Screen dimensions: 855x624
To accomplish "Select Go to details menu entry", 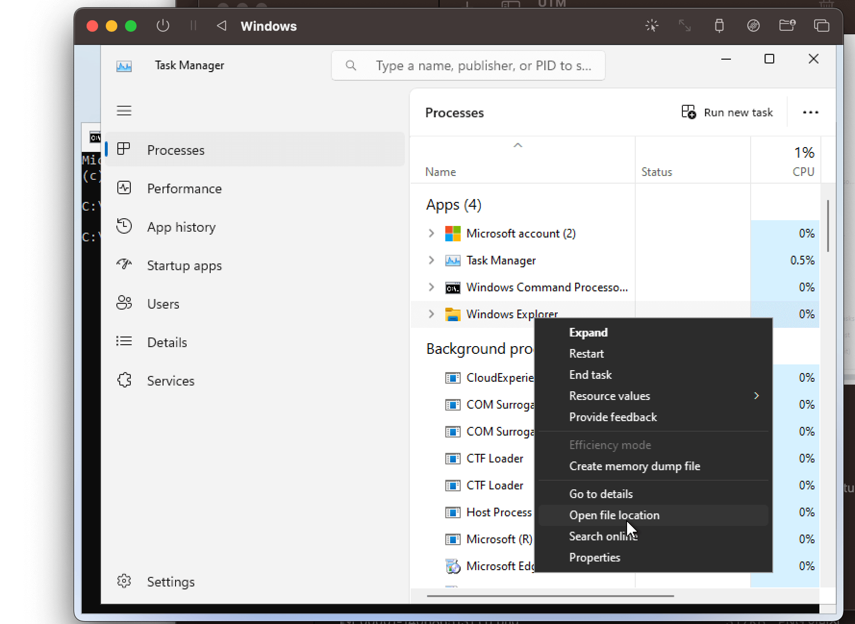I will tap(653, 494).
